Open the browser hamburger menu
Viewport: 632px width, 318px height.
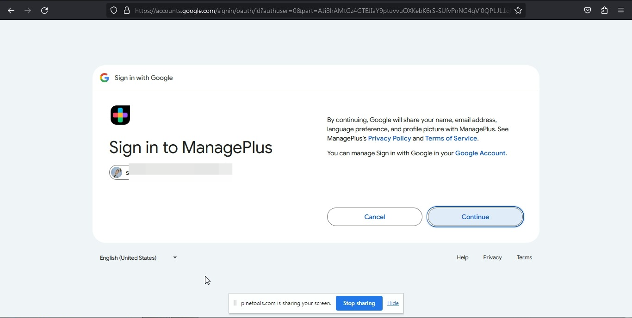tap(621, 10)
